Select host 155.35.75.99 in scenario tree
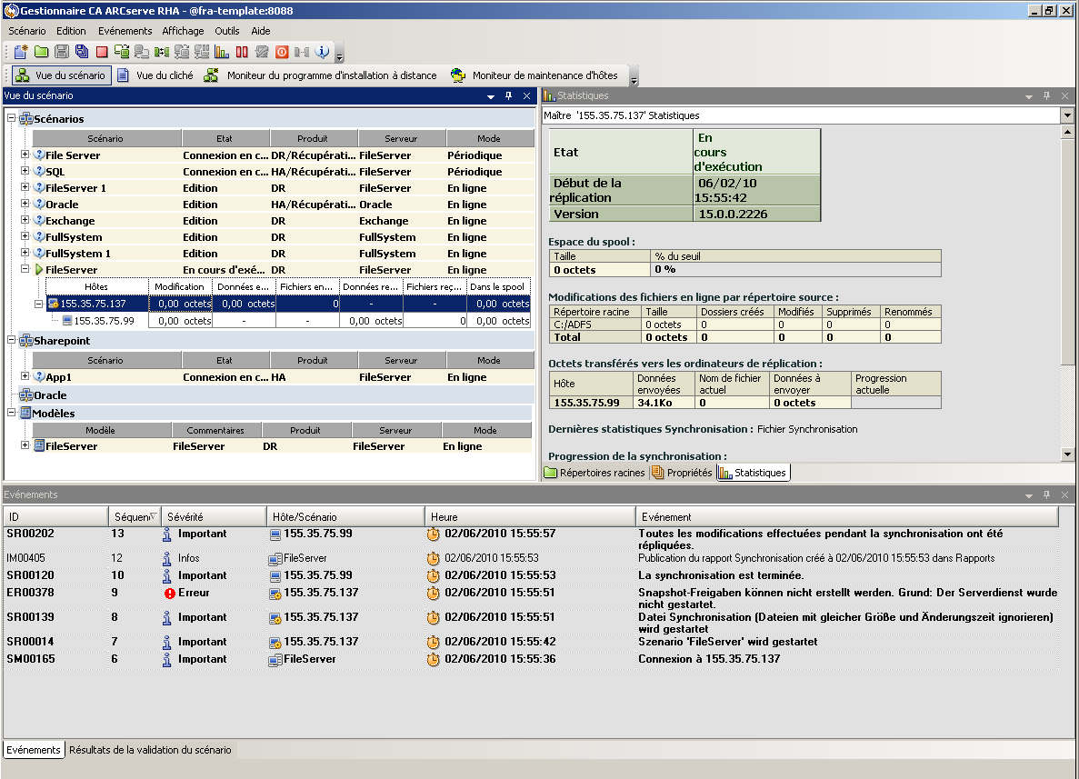 [x=104, y=321]
